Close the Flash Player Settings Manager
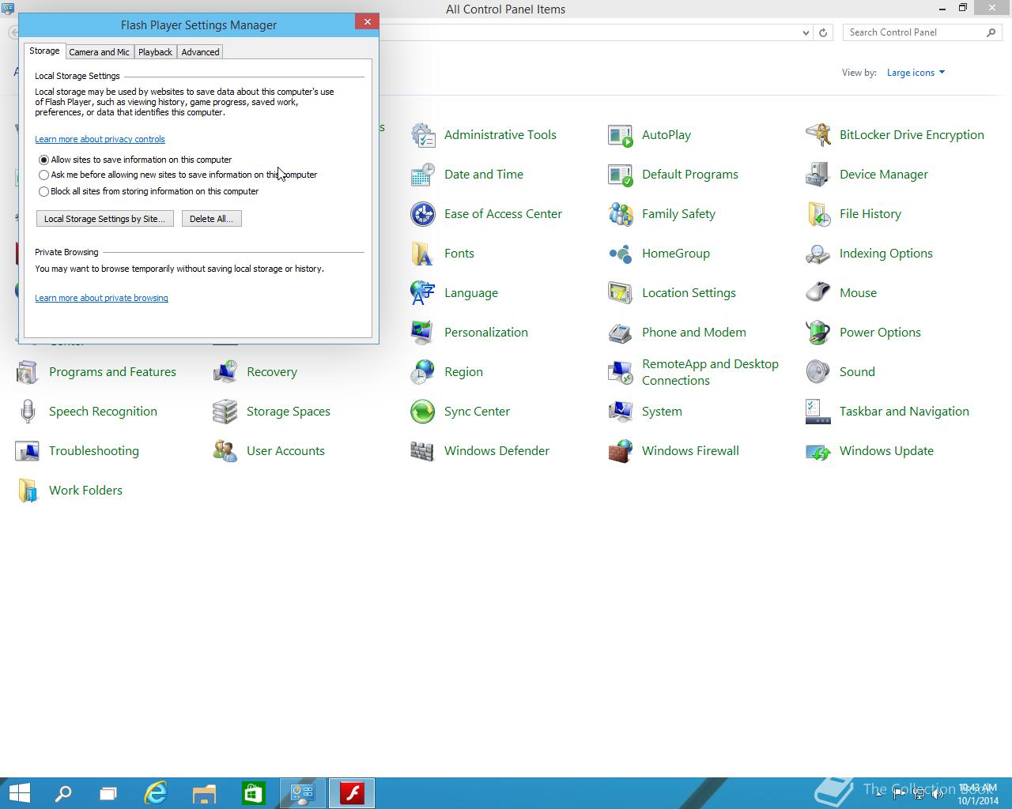 tap(367, 22)
